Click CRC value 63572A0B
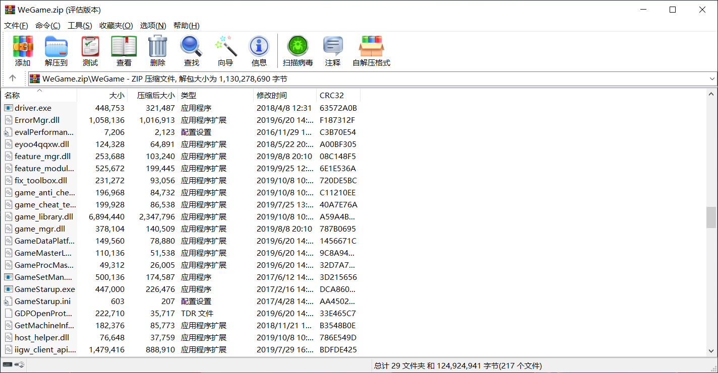Viewport: 718px width, 373px height. tap(338, 108)
